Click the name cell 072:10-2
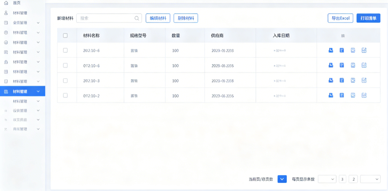The width and height of the screenshot is (388, 191). [x=92, y=95]
